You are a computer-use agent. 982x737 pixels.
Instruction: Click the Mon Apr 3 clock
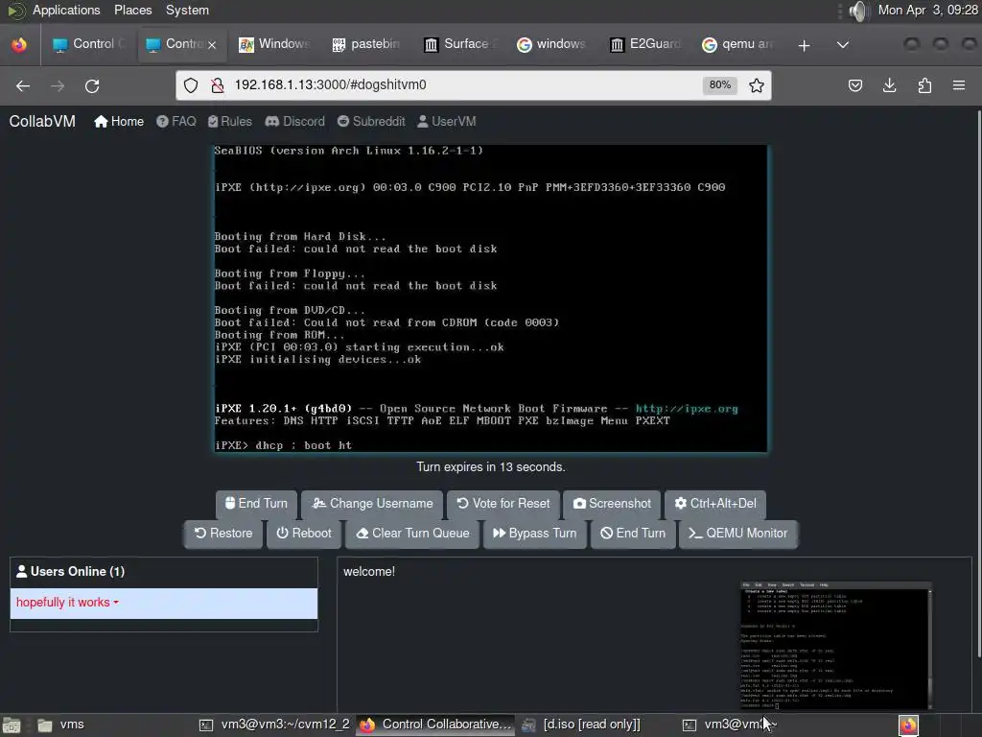[928, 10]
